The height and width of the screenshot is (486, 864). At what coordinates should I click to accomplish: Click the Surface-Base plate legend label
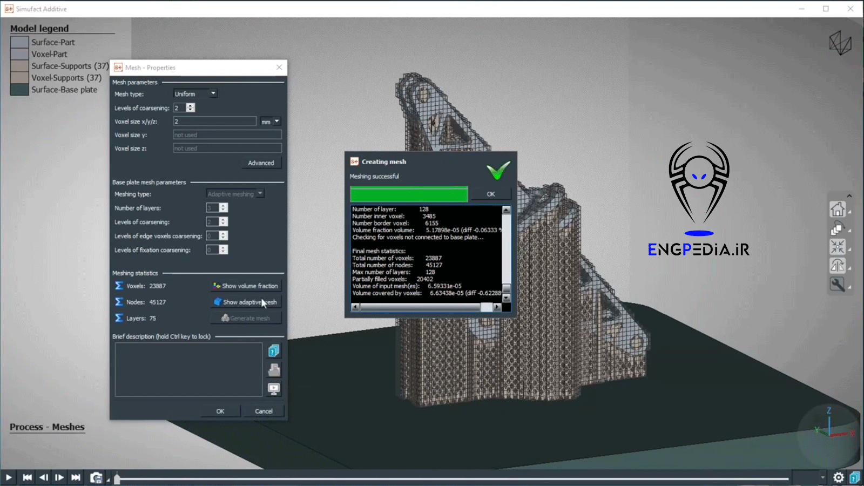point(64,90)
